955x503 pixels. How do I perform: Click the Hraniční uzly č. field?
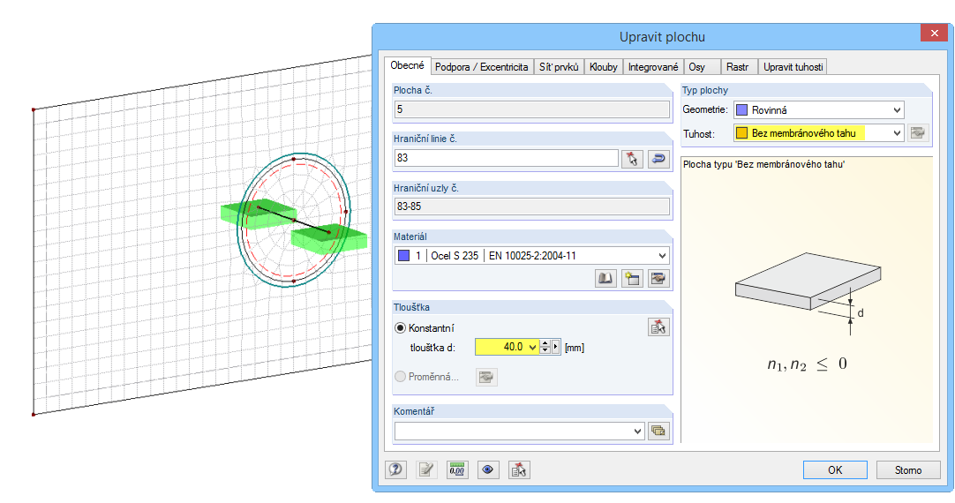[x=531, y=206]
